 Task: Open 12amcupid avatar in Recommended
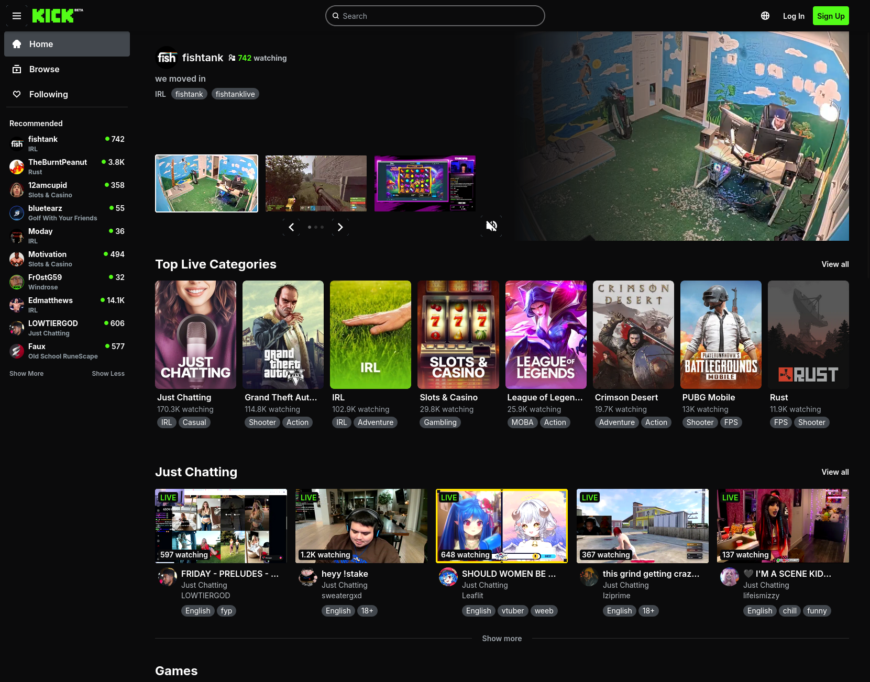tap(17, 190)
